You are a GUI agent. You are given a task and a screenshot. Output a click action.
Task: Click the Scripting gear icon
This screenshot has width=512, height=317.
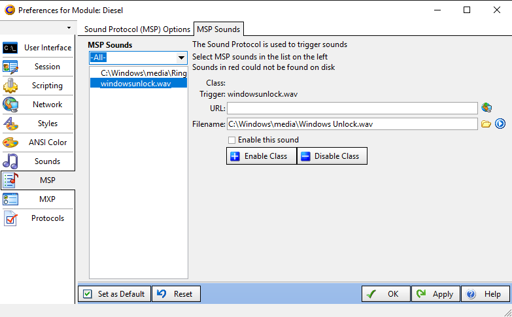click(x=10, y=86)
